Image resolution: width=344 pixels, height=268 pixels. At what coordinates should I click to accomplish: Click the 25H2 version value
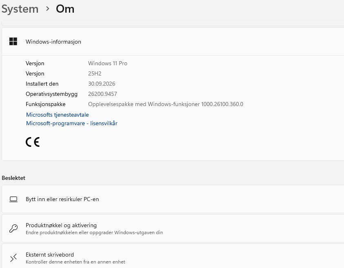[95, 73]
